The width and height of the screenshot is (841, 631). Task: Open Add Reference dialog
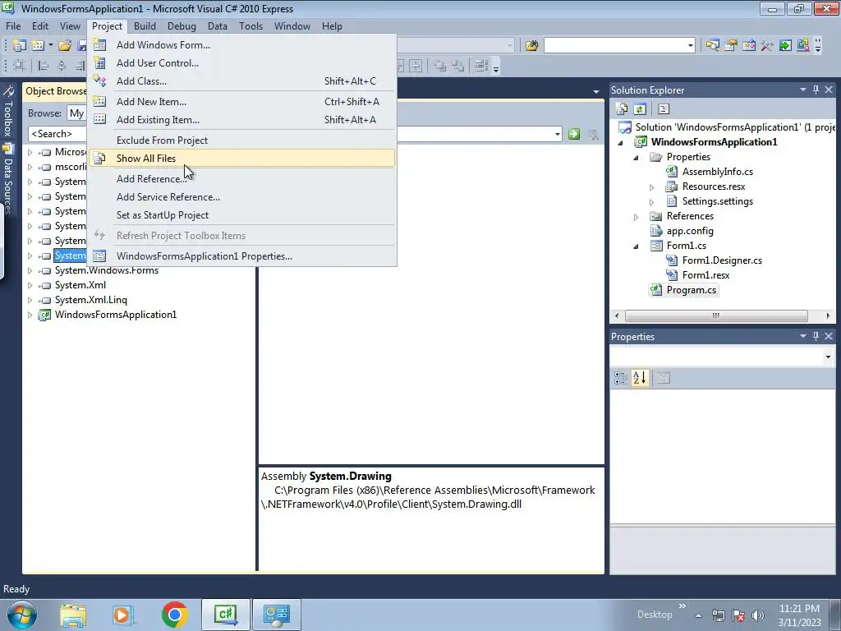click(x=242, y=179)
